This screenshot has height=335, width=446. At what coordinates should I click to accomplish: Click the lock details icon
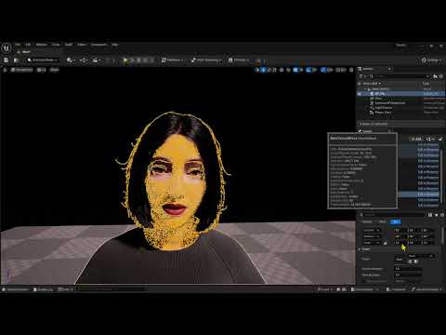pos(440,139)
